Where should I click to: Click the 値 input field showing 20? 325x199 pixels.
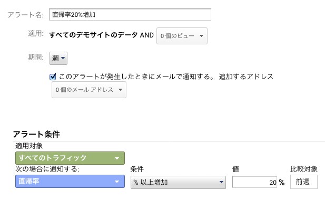point(254,182)
